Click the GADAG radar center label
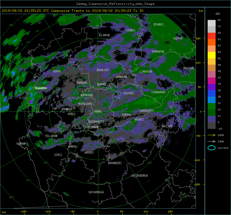 (x=98, y=111)
